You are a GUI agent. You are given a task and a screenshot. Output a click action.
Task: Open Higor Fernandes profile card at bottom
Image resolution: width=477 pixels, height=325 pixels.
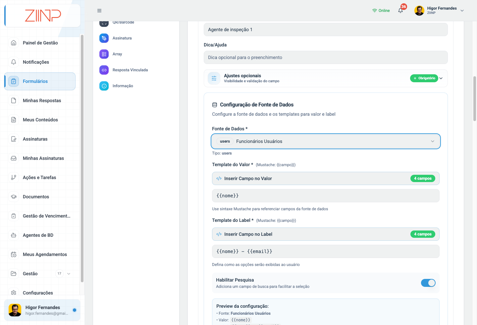[42, 310]
